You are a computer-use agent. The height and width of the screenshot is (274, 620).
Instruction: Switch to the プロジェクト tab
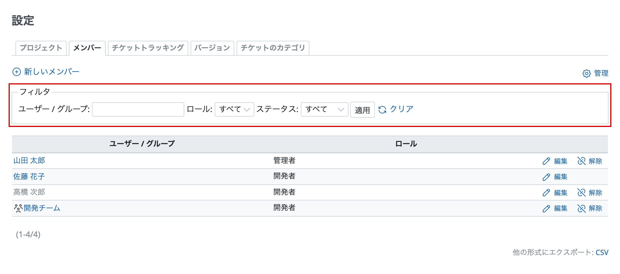pyautogui.click(x=41, y=48)
